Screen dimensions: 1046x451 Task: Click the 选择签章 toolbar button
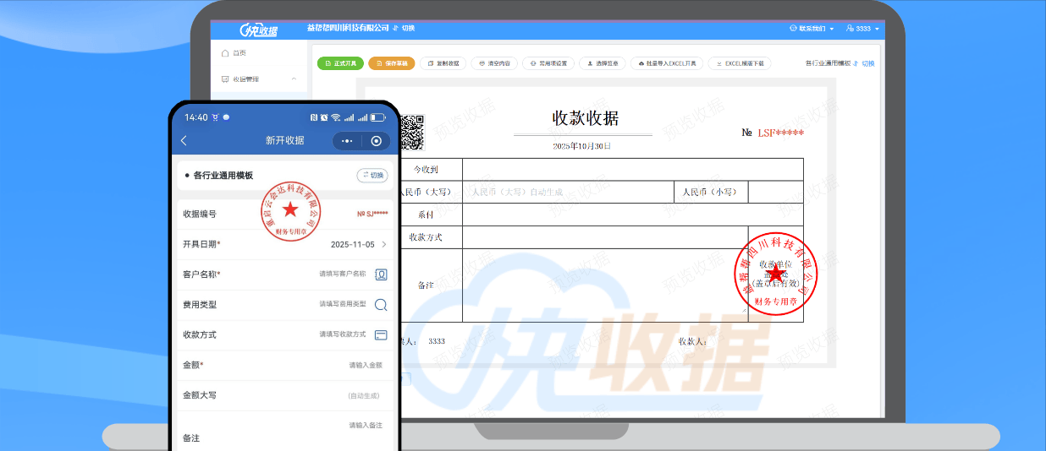(602, 63)
